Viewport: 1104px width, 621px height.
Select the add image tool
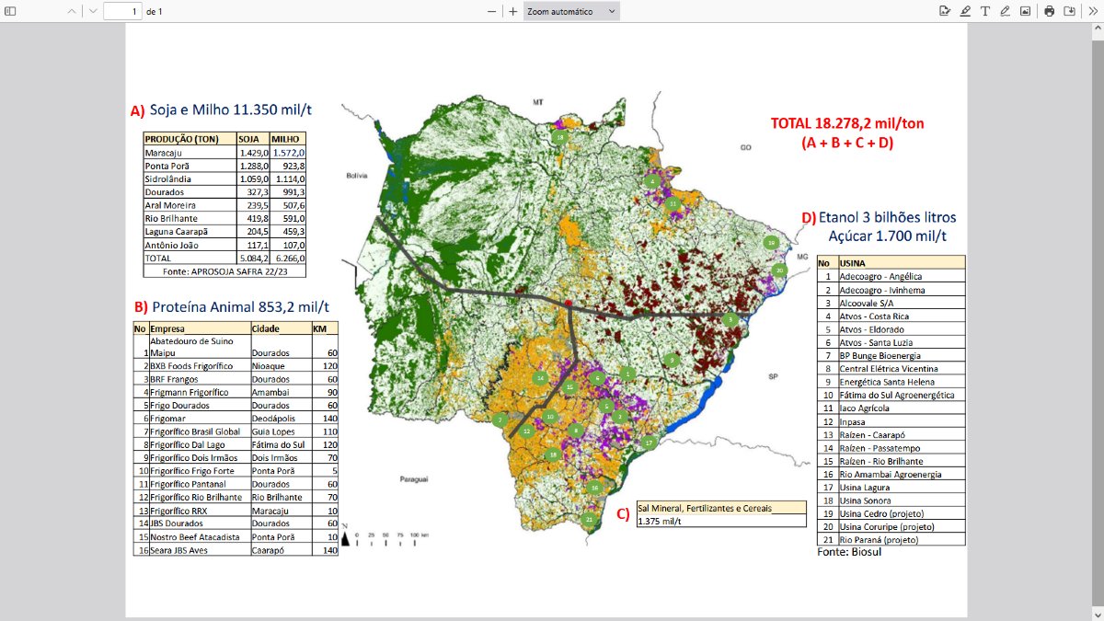click(1025, 11)
